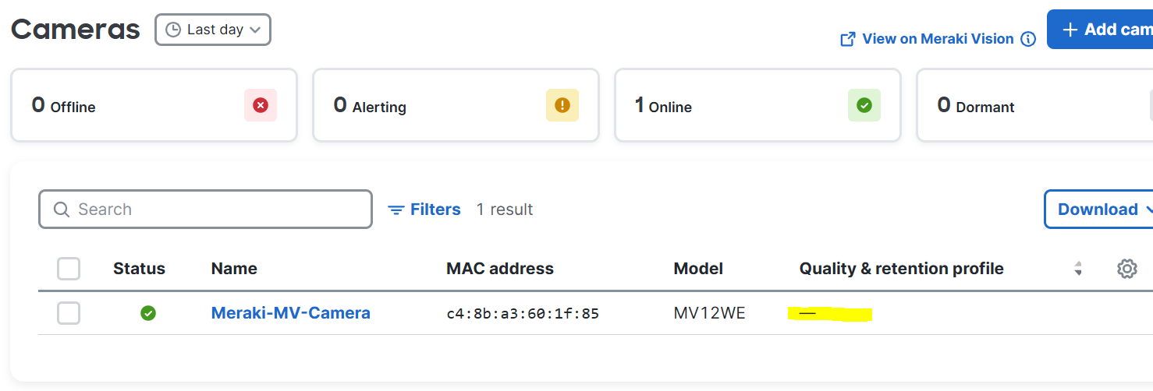1153x391 pixels.
Task: Open table column settings gear icon
Action: tap(1126, 269)
